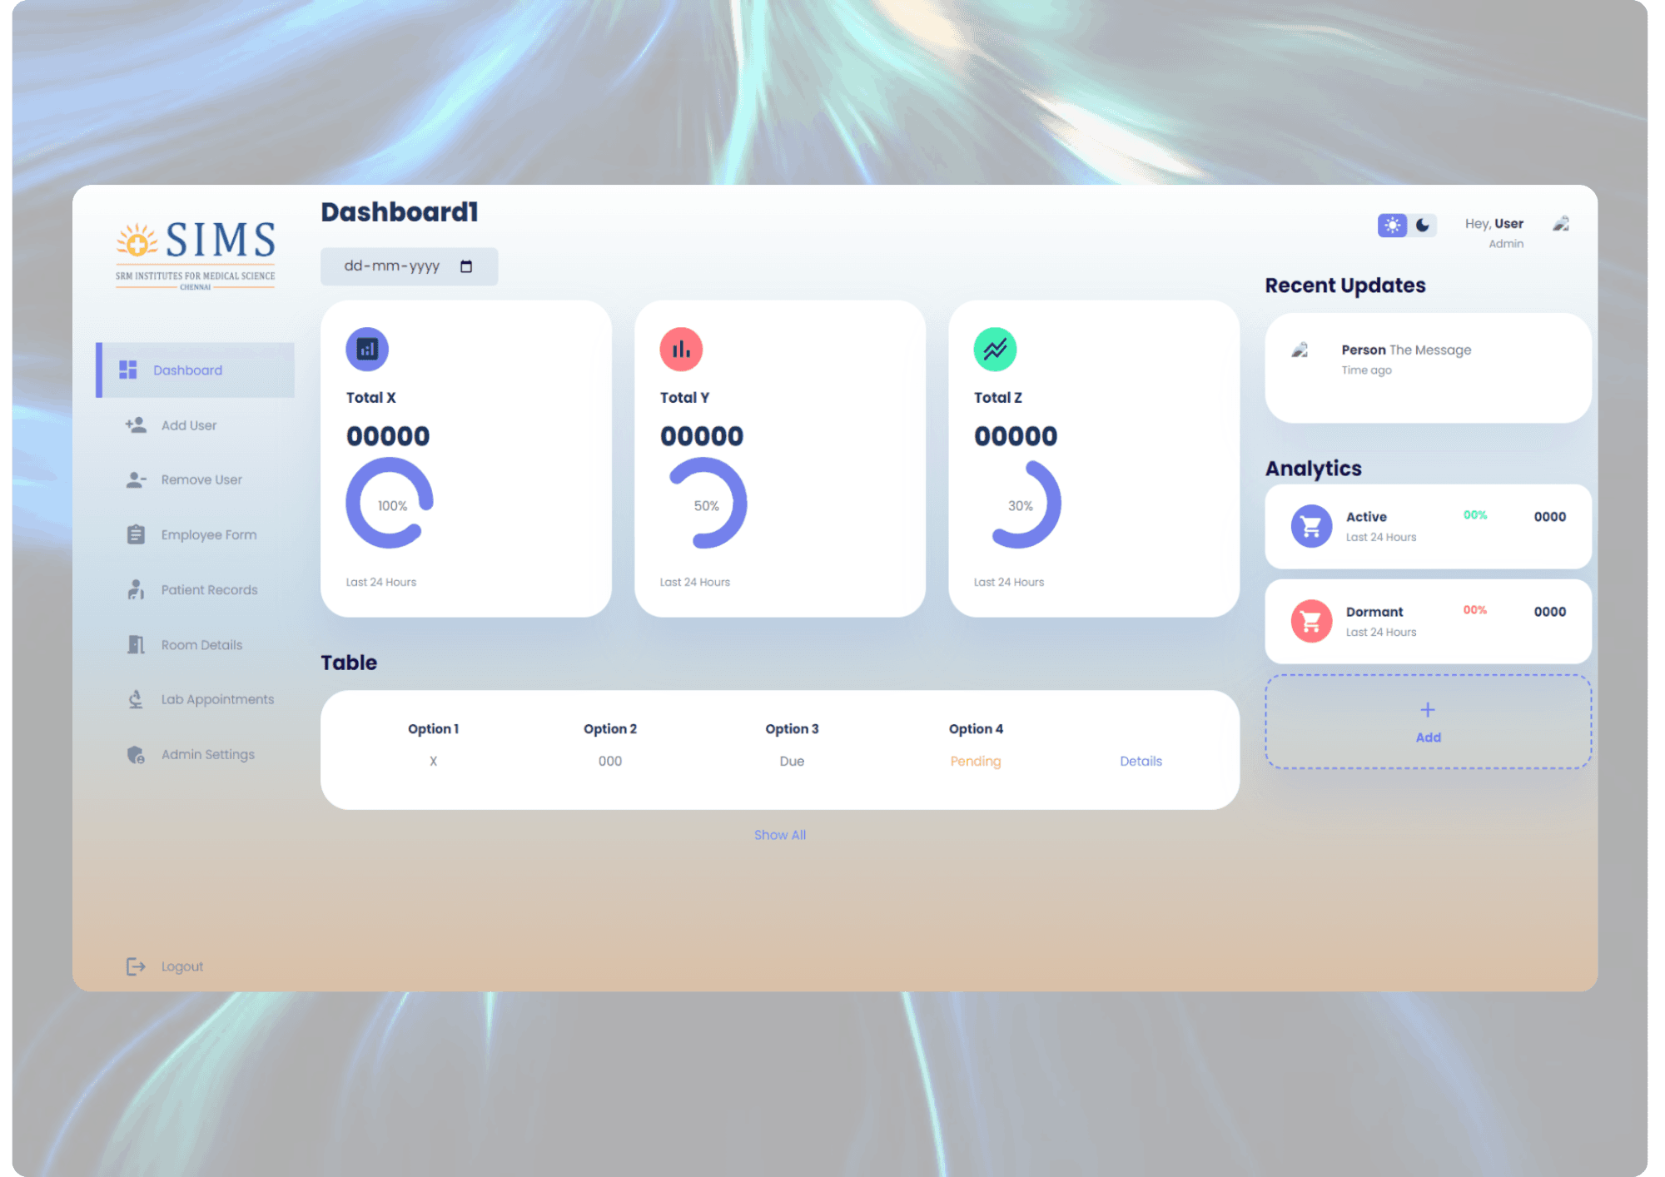This screenshot has height=1177, width=1665.
Task: Click the red Dormant cart icon
Action: pos(1311,621)
